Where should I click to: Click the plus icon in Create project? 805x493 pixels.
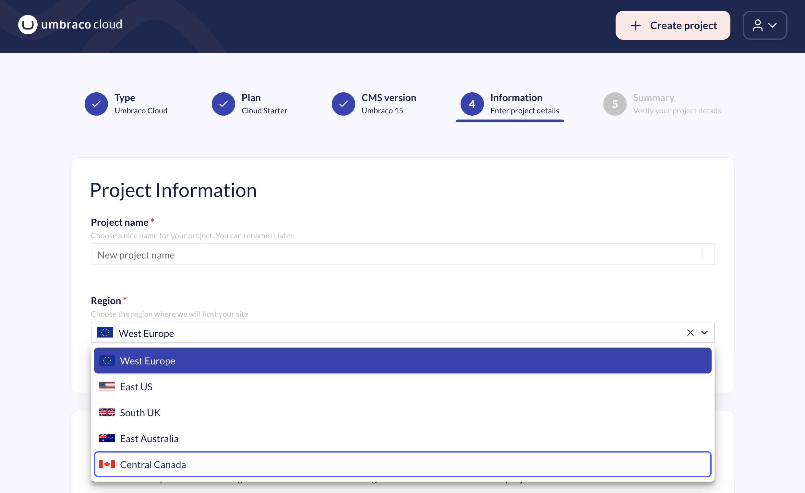click(636, 25)
